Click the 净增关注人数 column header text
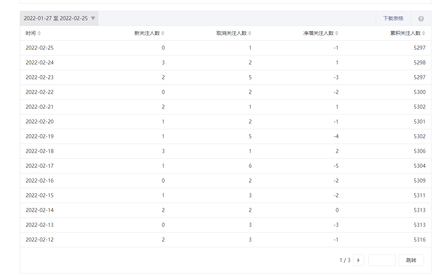The height and width of the screenshot is (275, 443). [x=318, y=33]
